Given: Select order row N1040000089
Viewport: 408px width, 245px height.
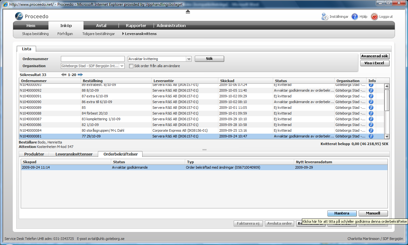Looking at the screenshot, I should pos(202,108).
